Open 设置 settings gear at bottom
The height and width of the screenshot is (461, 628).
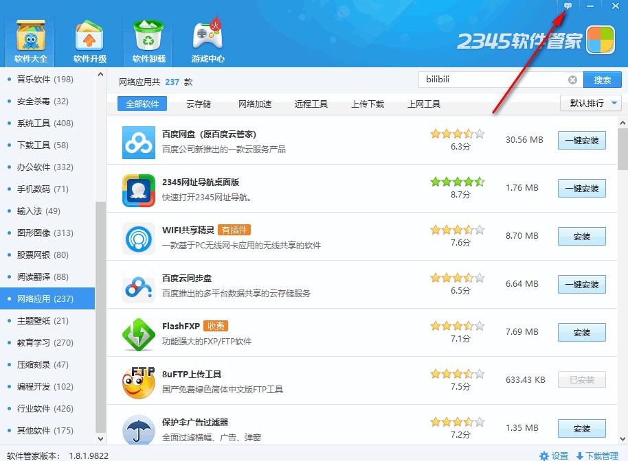(554, 456)
